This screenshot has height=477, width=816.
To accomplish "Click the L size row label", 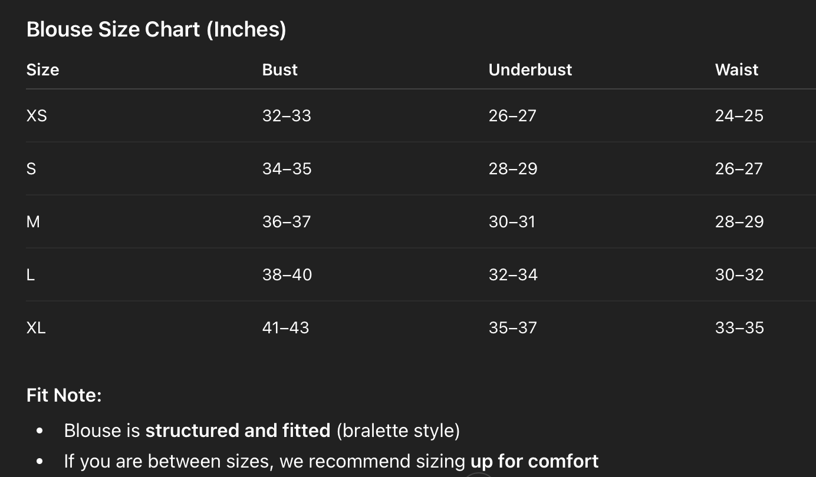I will pyautogui.click(x=31, y=274).
